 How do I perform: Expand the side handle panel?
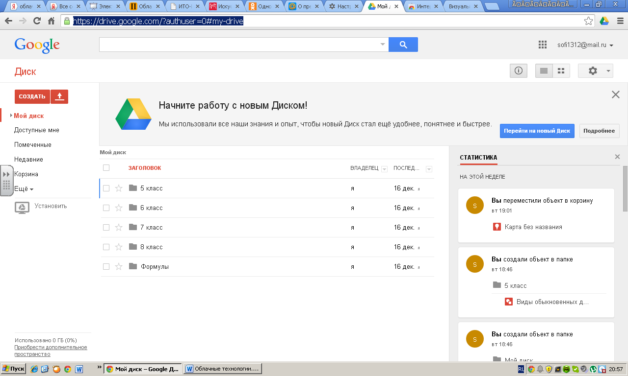(x=6, y=181)
